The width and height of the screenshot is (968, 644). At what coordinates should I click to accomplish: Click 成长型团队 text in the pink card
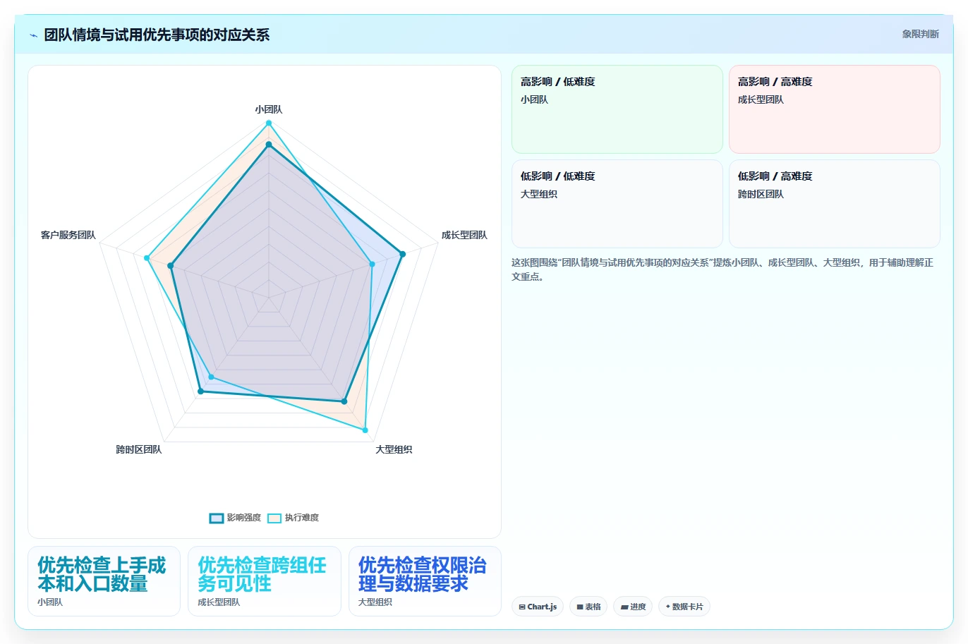[x=761, y=99]
